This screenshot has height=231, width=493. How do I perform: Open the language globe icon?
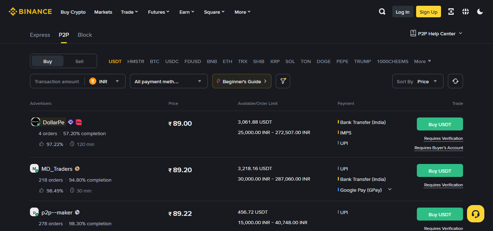[466, 12]
